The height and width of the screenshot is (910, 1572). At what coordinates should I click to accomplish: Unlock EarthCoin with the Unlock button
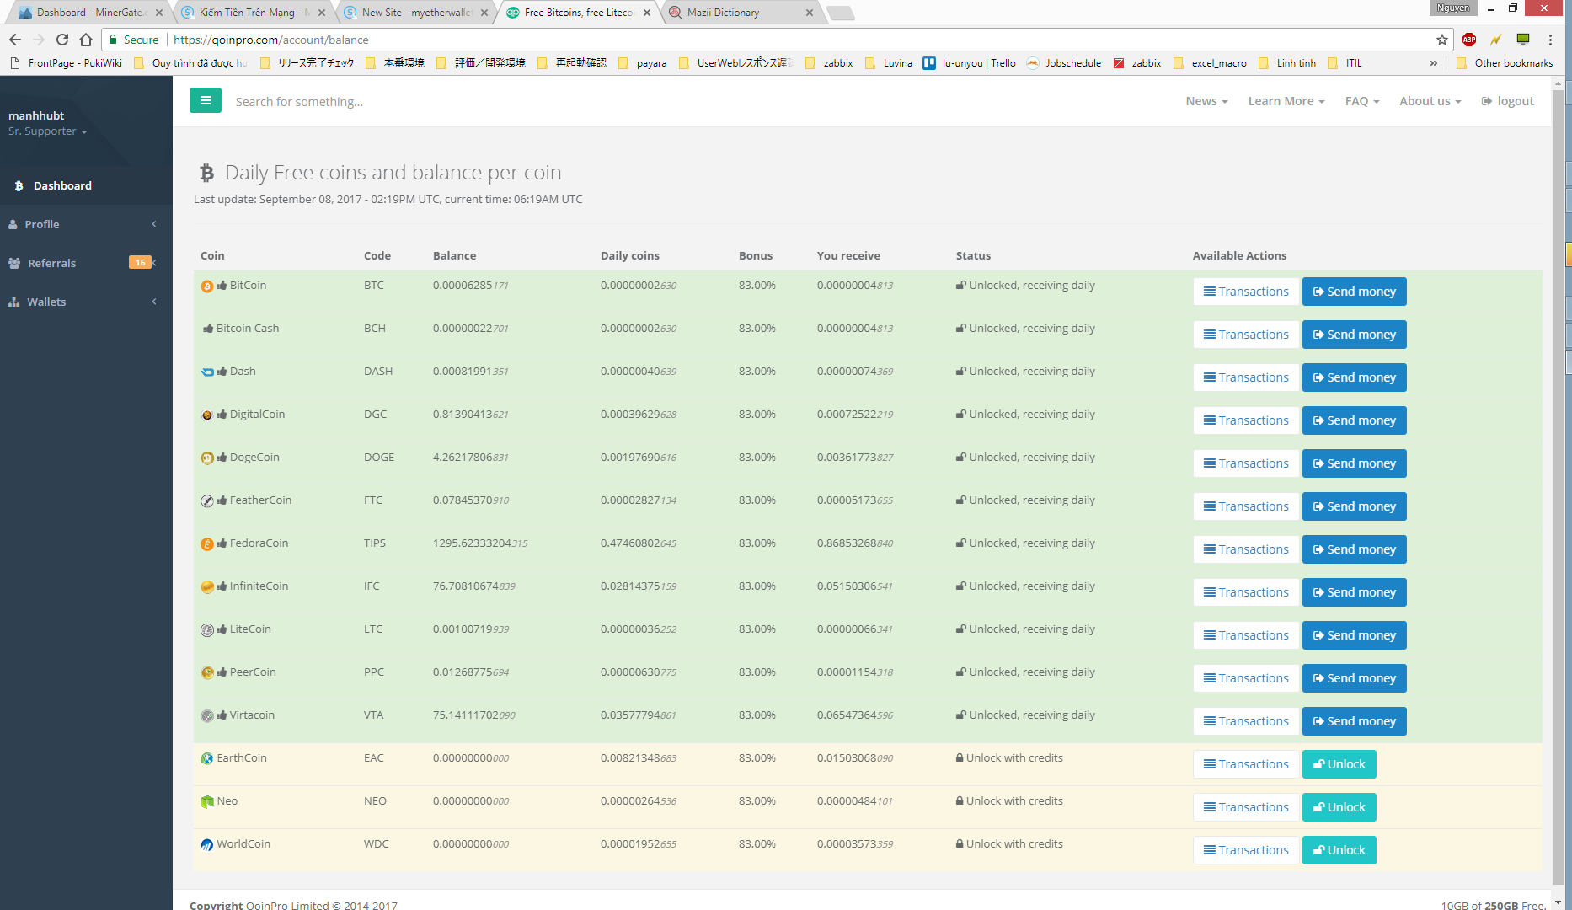pyautogui.click(x=1339, y=764)
